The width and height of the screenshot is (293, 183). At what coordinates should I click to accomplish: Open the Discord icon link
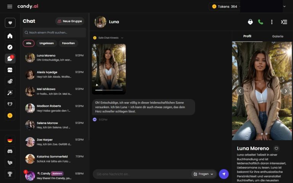pyautogui.click(x=10, y=151)
